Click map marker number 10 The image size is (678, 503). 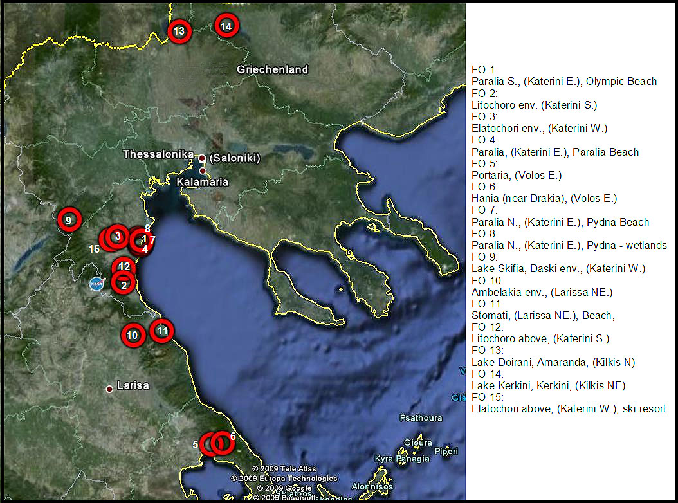[133, 335]
